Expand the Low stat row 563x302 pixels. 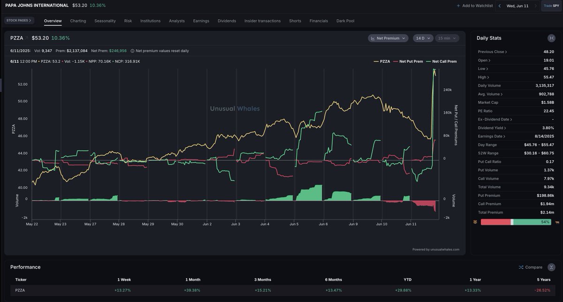click(483, 68)
